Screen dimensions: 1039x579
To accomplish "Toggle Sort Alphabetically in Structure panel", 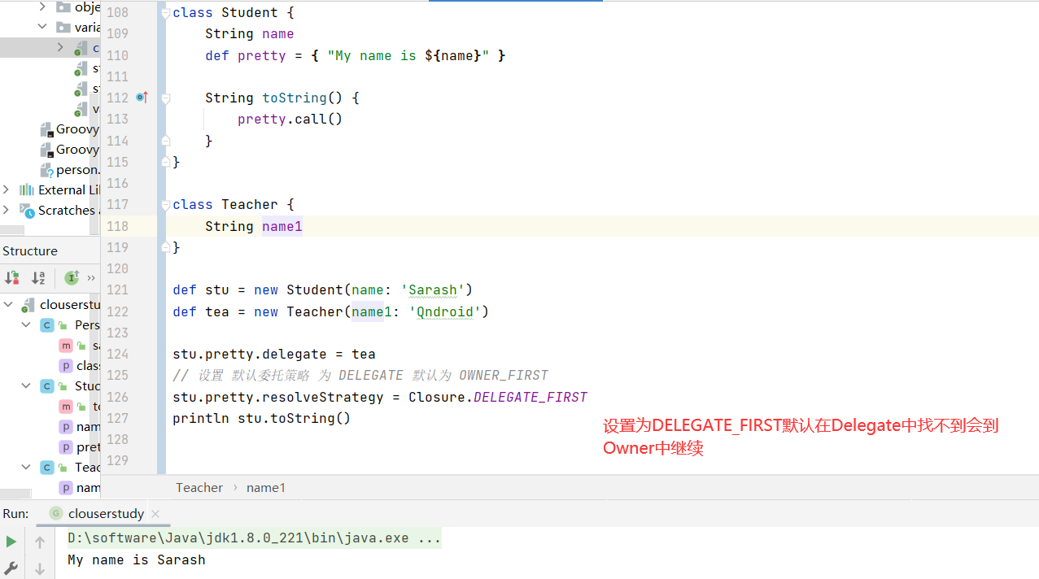I will [38, 277].
